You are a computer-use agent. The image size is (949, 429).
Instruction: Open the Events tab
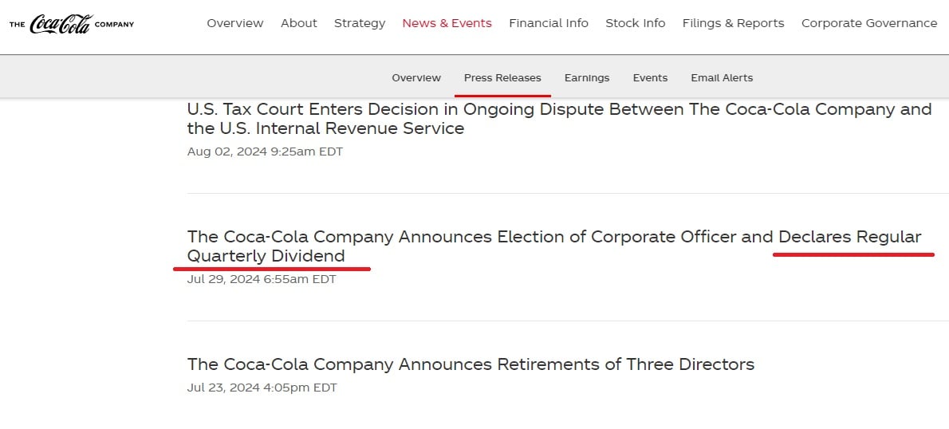650,77
